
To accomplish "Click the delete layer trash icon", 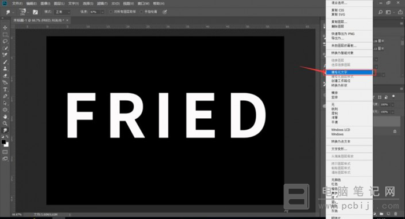I will click(395, 214).
